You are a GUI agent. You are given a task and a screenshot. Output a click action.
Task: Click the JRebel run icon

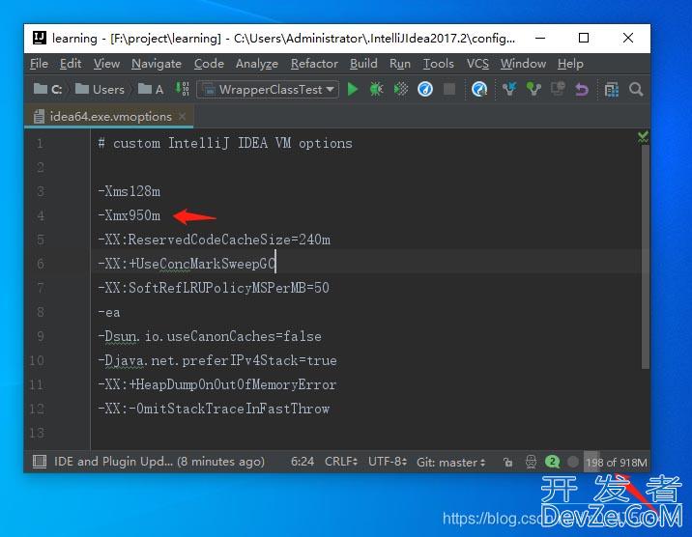[425, 90]
